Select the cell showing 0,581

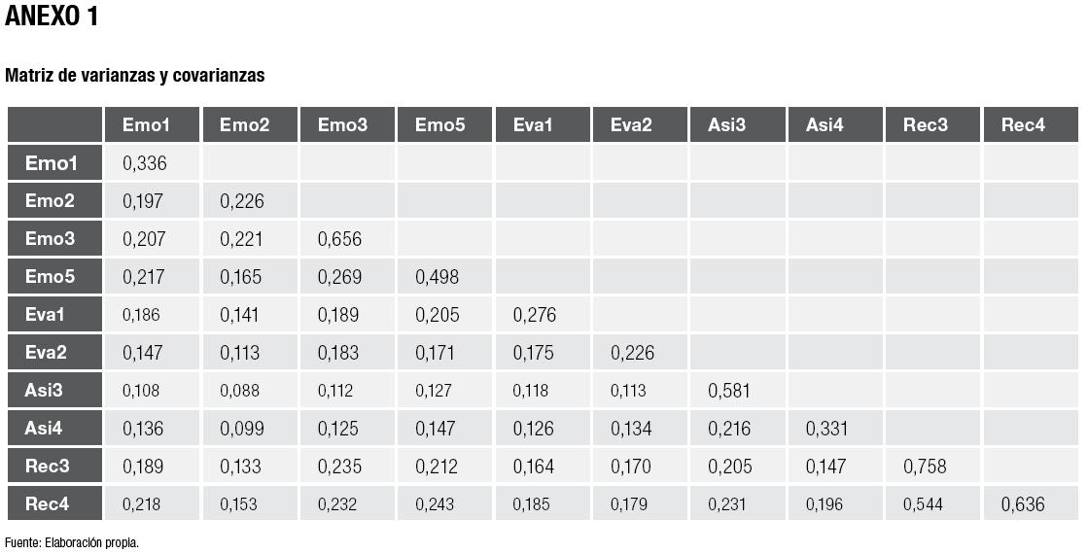pos(729,391)
